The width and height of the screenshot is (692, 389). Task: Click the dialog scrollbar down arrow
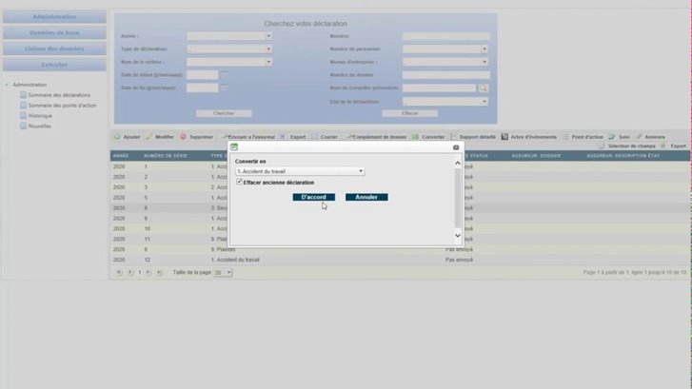pyautogui.click(x=458, y=235)
